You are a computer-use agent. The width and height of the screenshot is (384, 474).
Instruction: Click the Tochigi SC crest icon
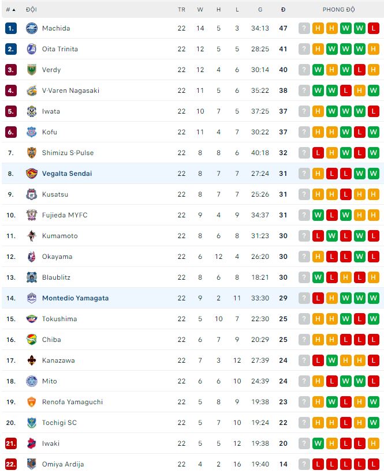(x=32, y=423)
